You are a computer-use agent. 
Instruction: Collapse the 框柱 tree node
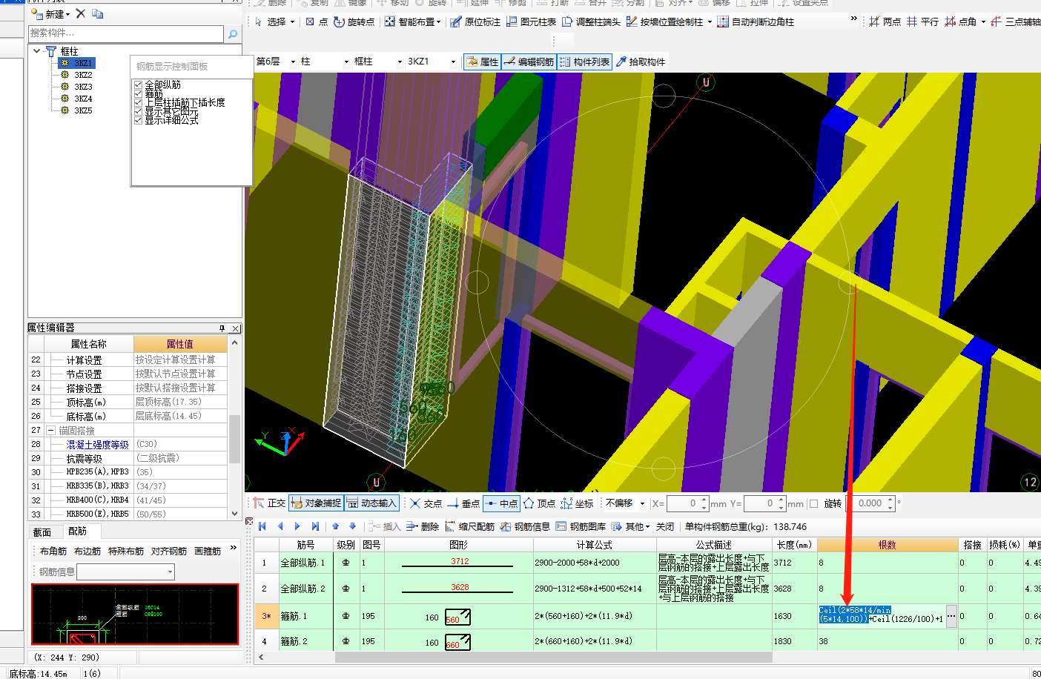(x=37, y=51)
